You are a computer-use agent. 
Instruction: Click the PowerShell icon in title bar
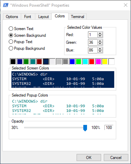(x=6, y=5)
